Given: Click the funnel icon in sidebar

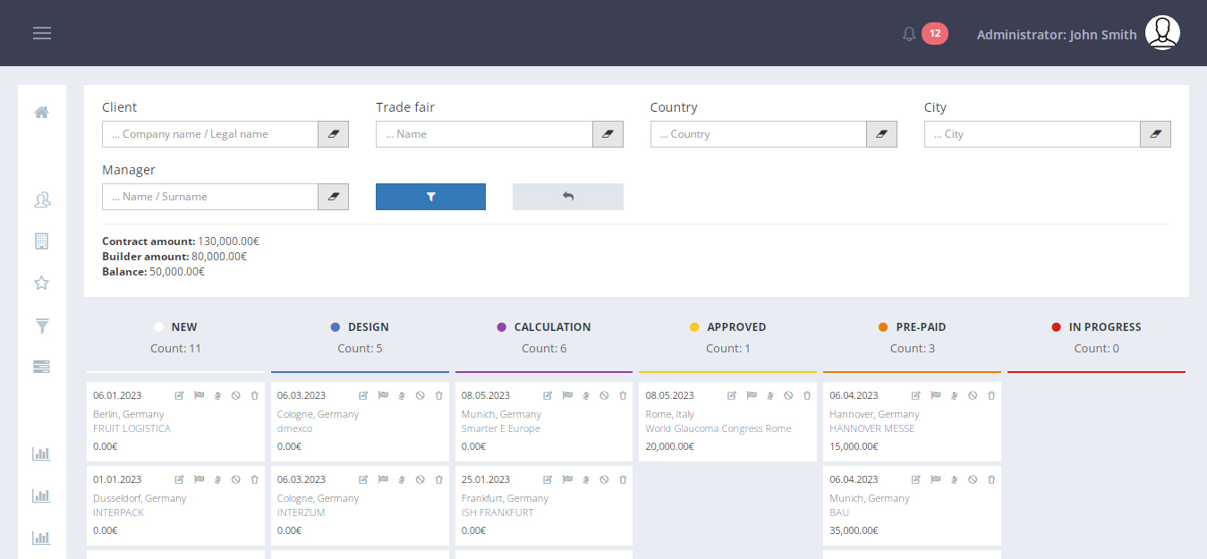Looking at the screenshot, I should tap(41, 326).
